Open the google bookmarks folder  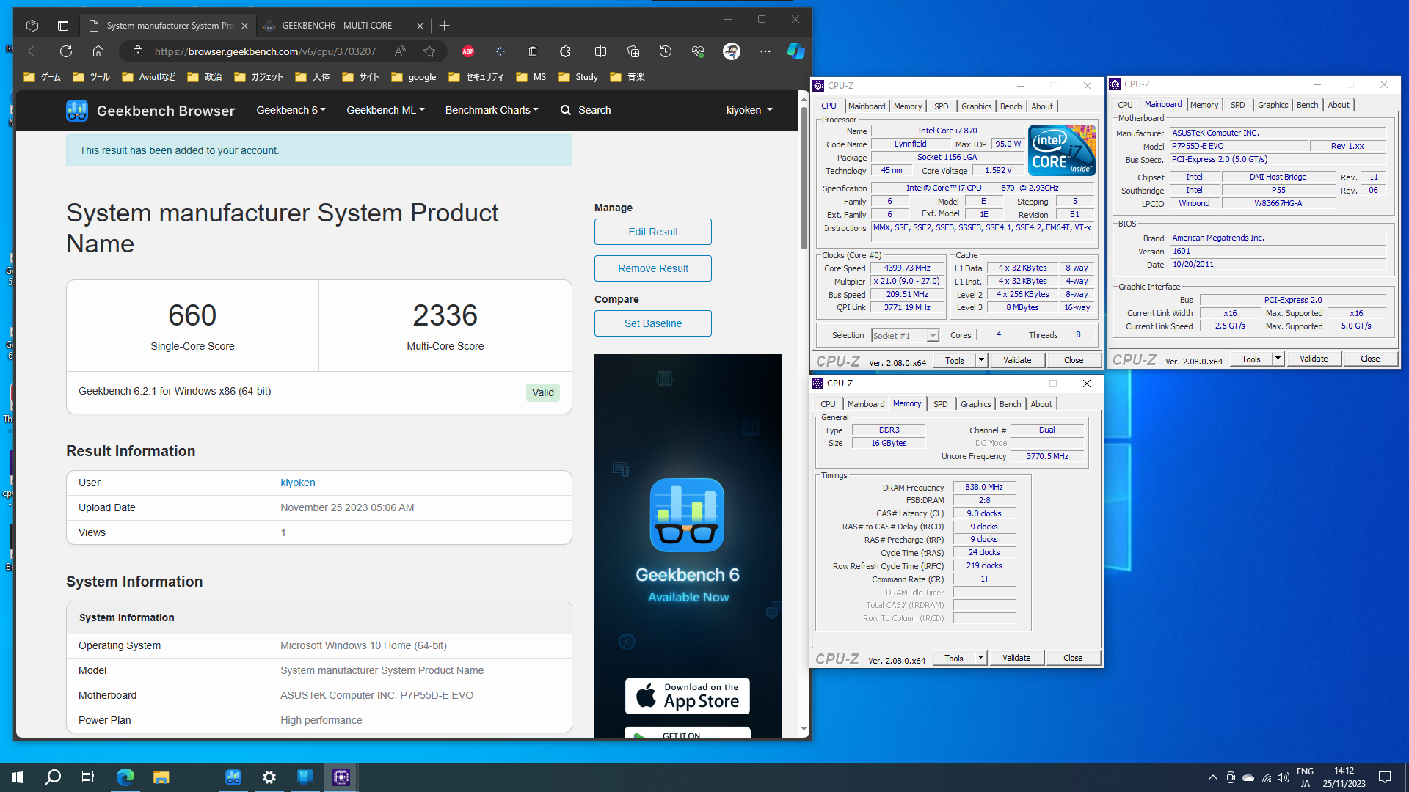[x=415, y=77]
